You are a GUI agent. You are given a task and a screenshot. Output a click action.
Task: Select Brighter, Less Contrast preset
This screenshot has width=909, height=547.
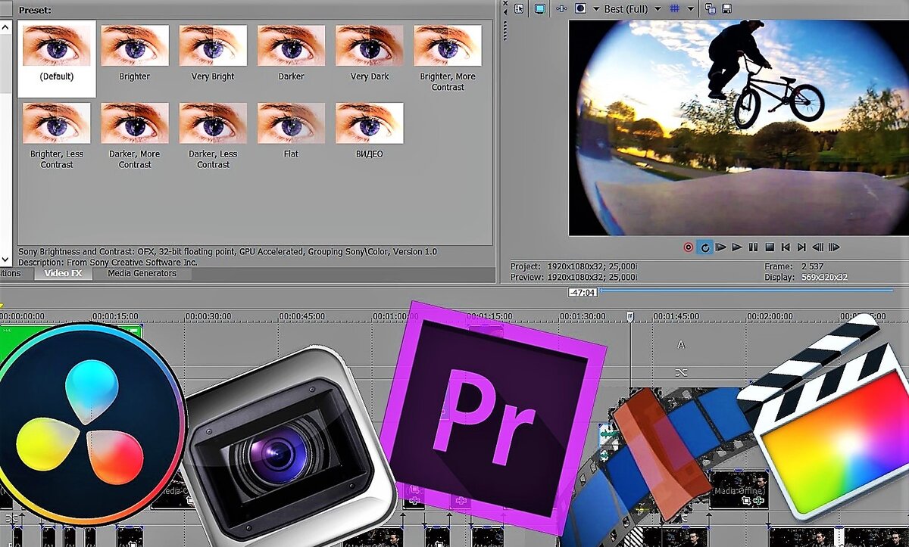point(57,135)
